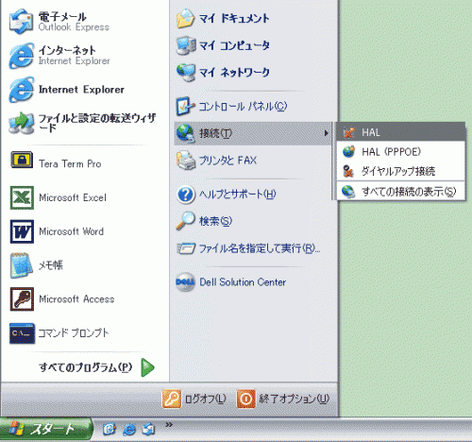
Task: Click the 'ファイル名を指定して実行(R)...' text
Action: [260, 248]
